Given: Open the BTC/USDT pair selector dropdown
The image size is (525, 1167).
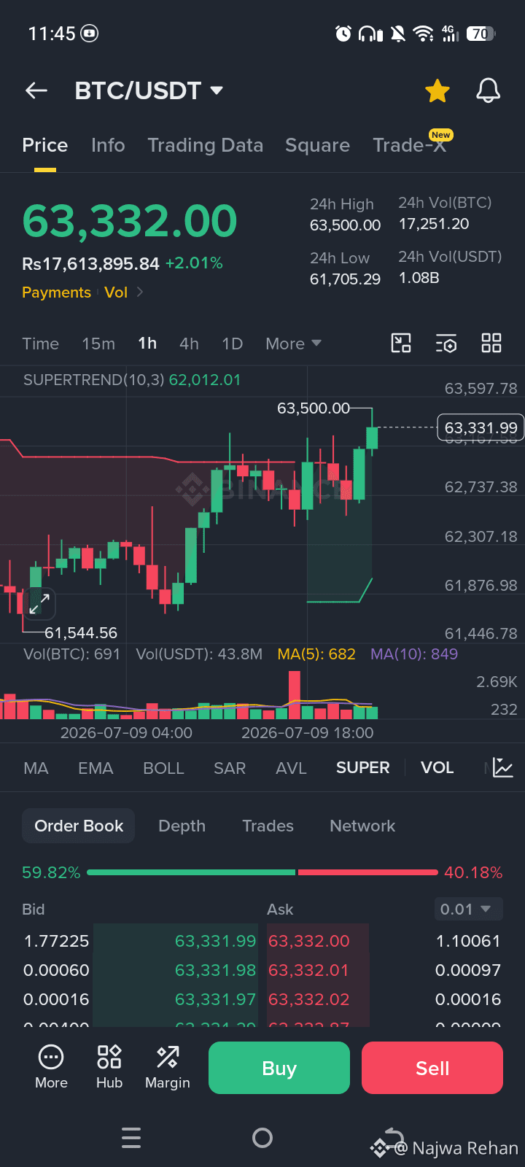Looking at the screenshot, I should coord(149,90).
